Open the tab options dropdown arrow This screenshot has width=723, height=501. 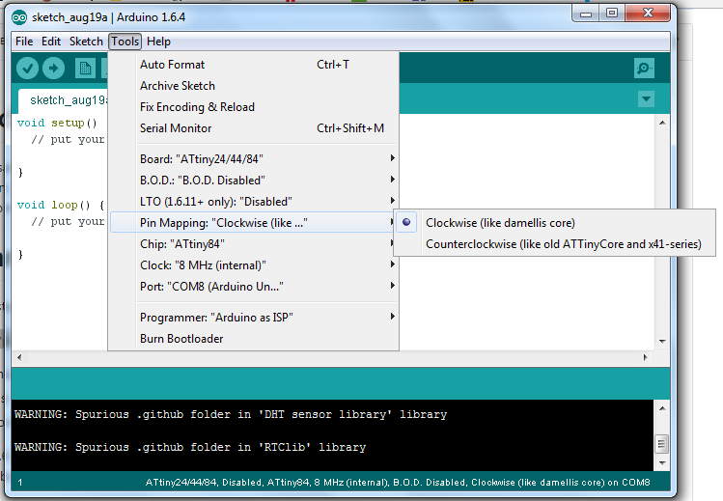(x=646, y=98)
